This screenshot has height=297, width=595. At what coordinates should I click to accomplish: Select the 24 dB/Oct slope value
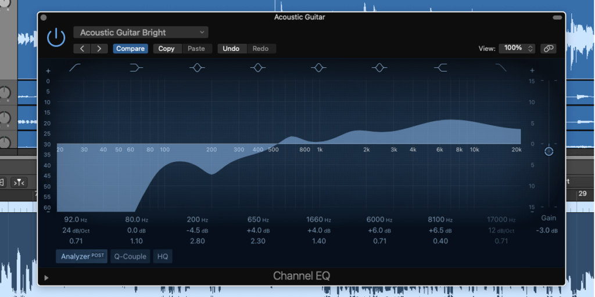76,230
